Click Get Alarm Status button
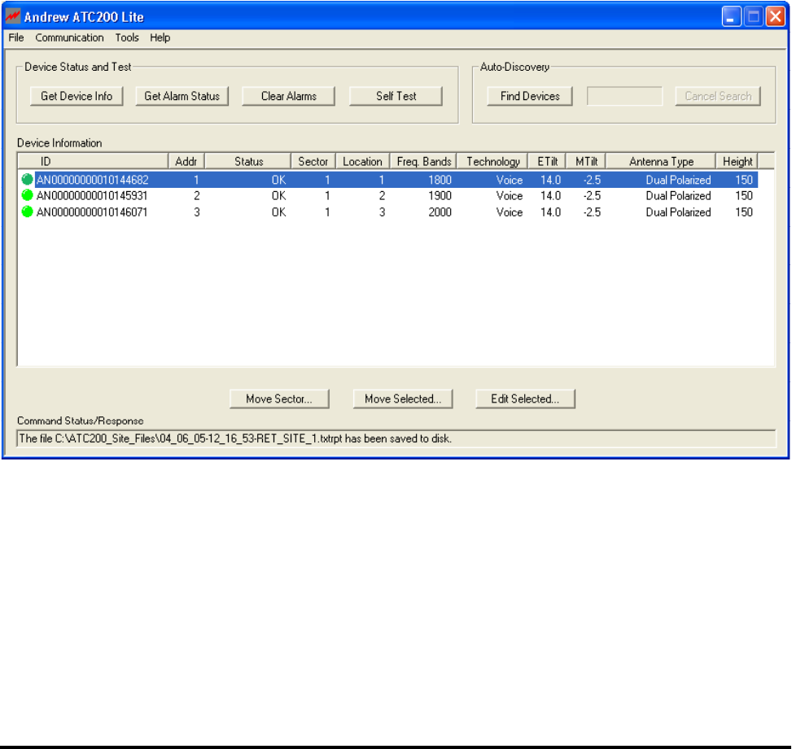 [182, 96]
